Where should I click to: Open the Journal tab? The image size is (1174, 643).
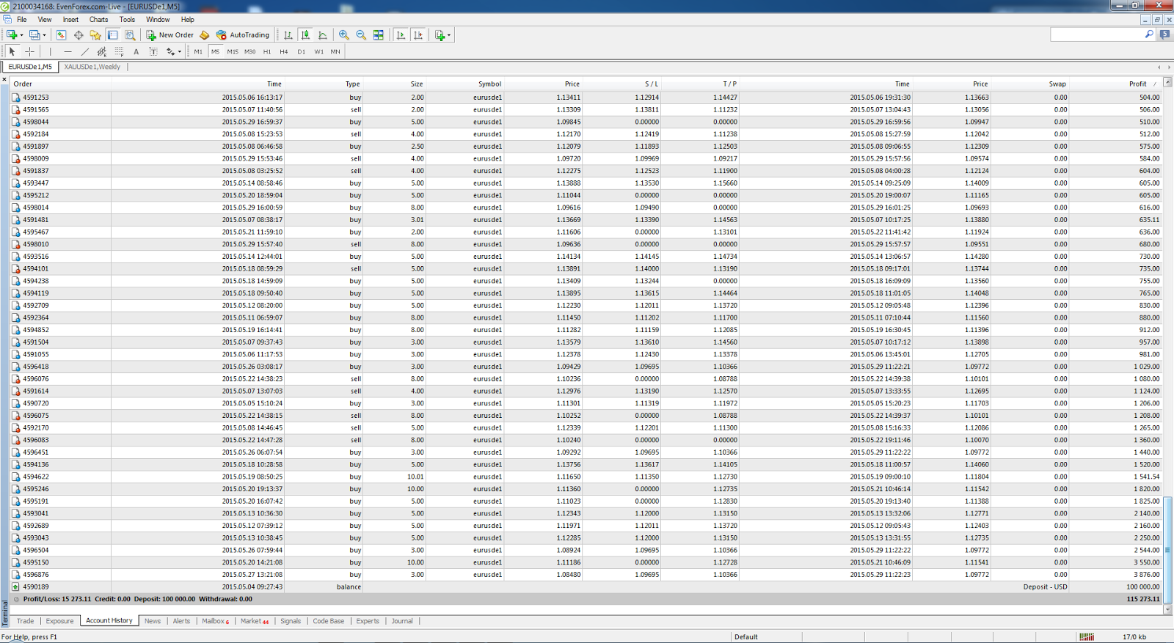[402, 621]
